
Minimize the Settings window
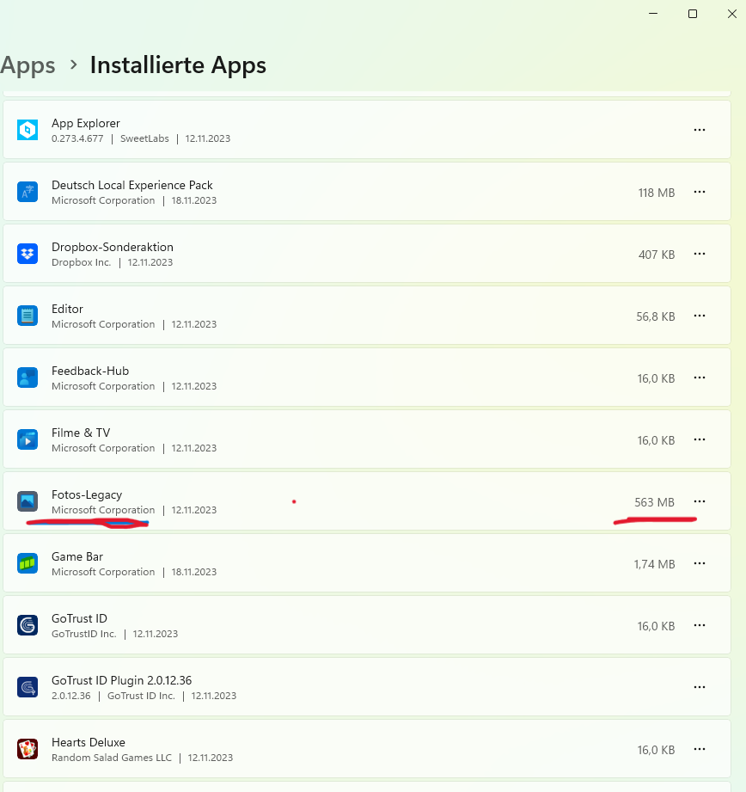tap(653, 14)
